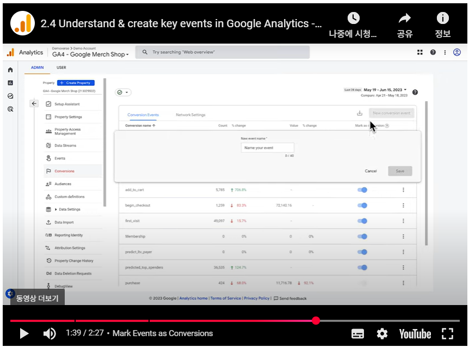The width and height of the screenshot is (469, 347).
Task: Sort by Conversion name column header
Action: pos(140,126)
